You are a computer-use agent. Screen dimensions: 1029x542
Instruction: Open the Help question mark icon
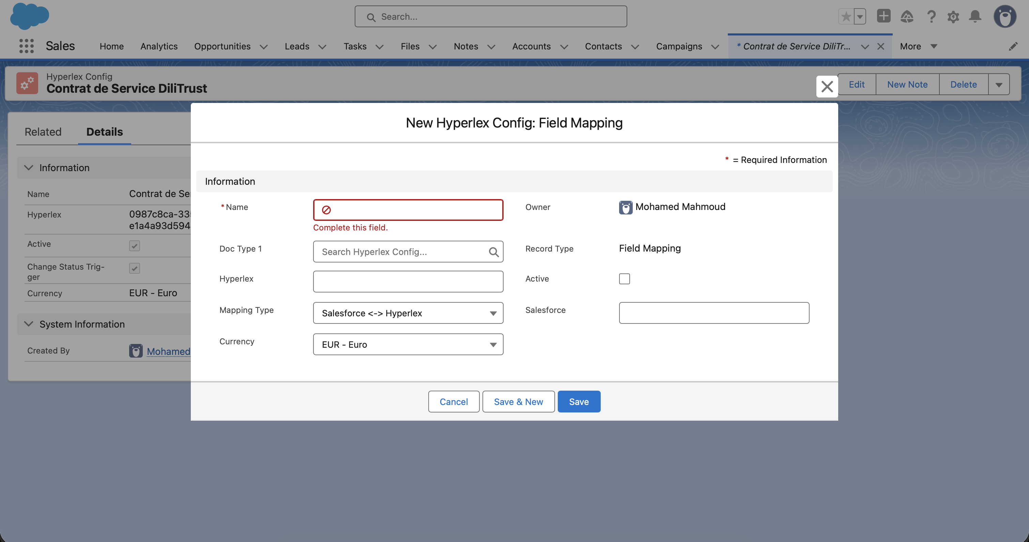(931, 16)
